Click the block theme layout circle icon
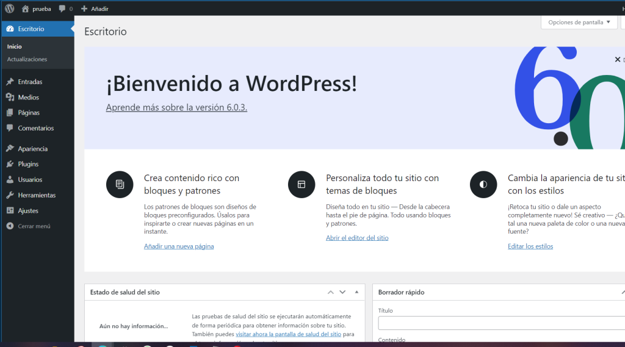The height and width of the screenshot is (347, 625). [302, 184]
